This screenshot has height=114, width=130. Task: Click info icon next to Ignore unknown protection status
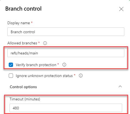[x=81, y=76]
